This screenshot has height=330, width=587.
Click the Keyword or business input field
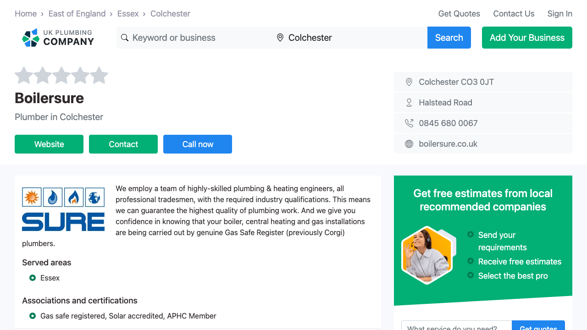coord(193,38)
